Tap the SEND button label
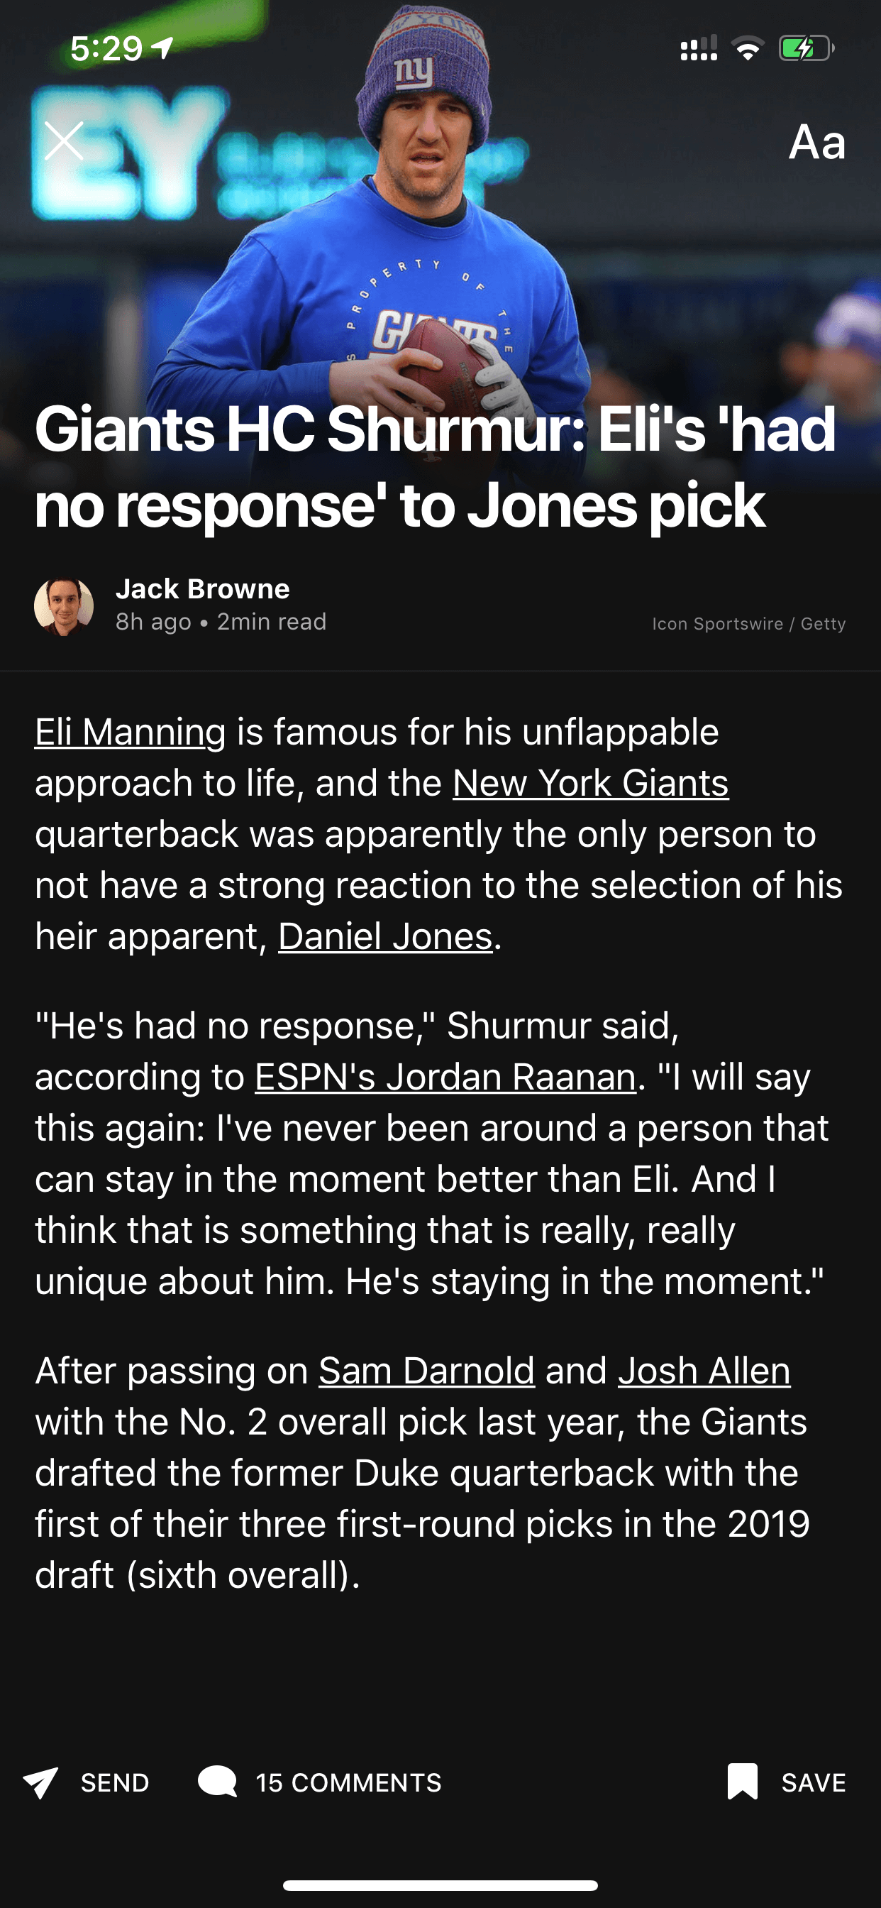The width and height of the screenshot is (881, 1908). pos(115,1783)
